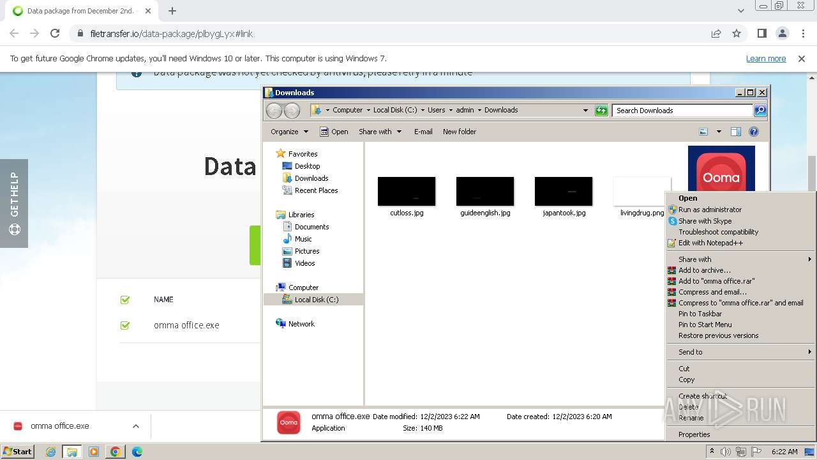Viewport: 817px width, 460px height.
Task: Choose Troubleshoot compatibility
Action: click(x=740, y=232)
